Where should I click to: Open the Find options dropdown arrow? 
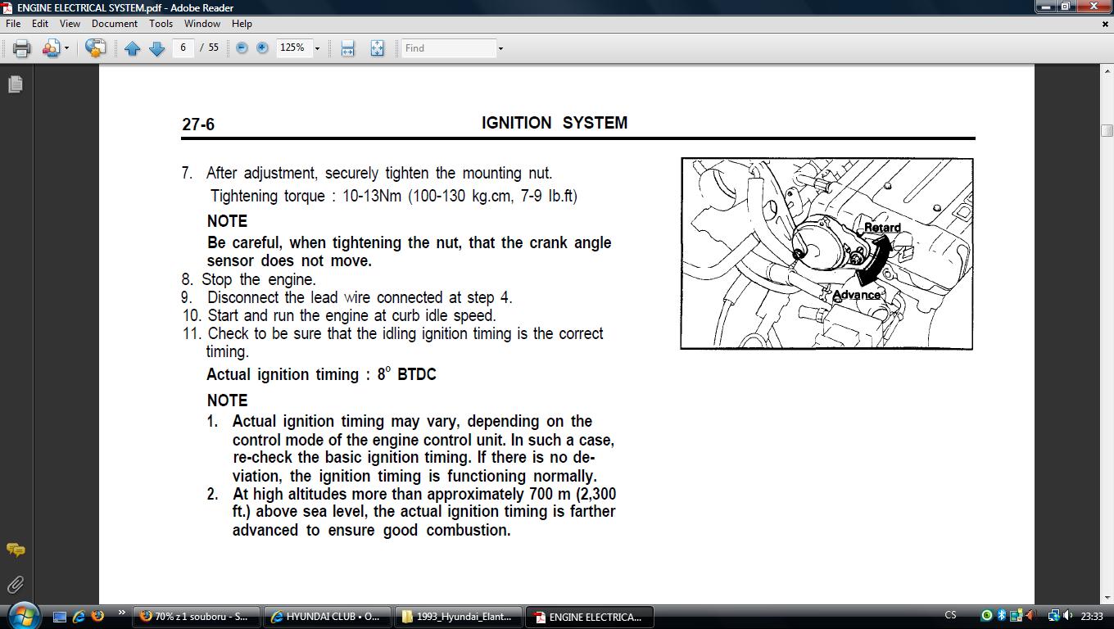pyautogui.click(x=500, y=48)
